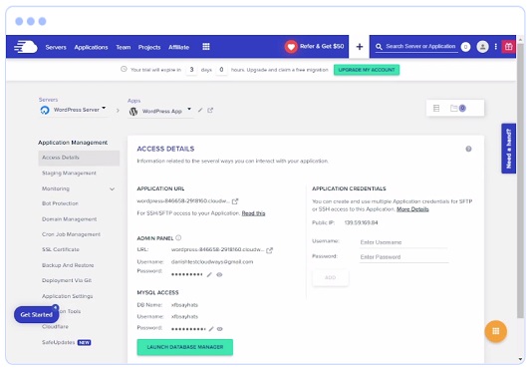Viewport: 530px width, 368px height.
Task: Open the Admin Panel URL external link icon
Action: pyautogui.click(x=269, y=250)
